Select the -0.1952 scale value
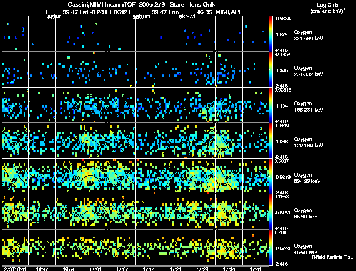356x271 pixels. point(282,54)
